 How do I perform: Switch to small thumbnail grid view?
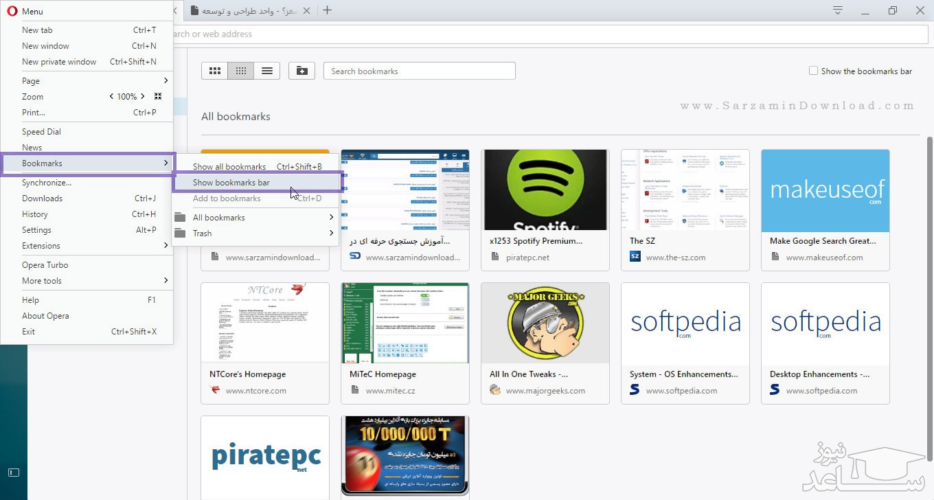[x=240, y=71]
